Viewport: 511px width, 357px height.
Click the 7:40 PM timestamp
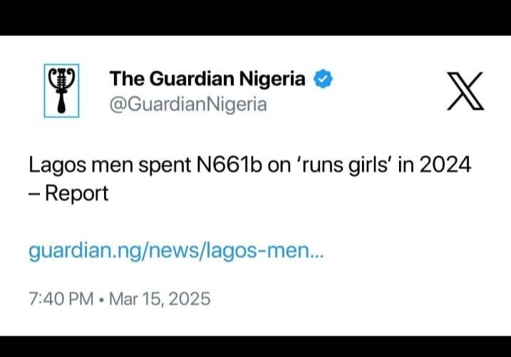click(61, 298)
